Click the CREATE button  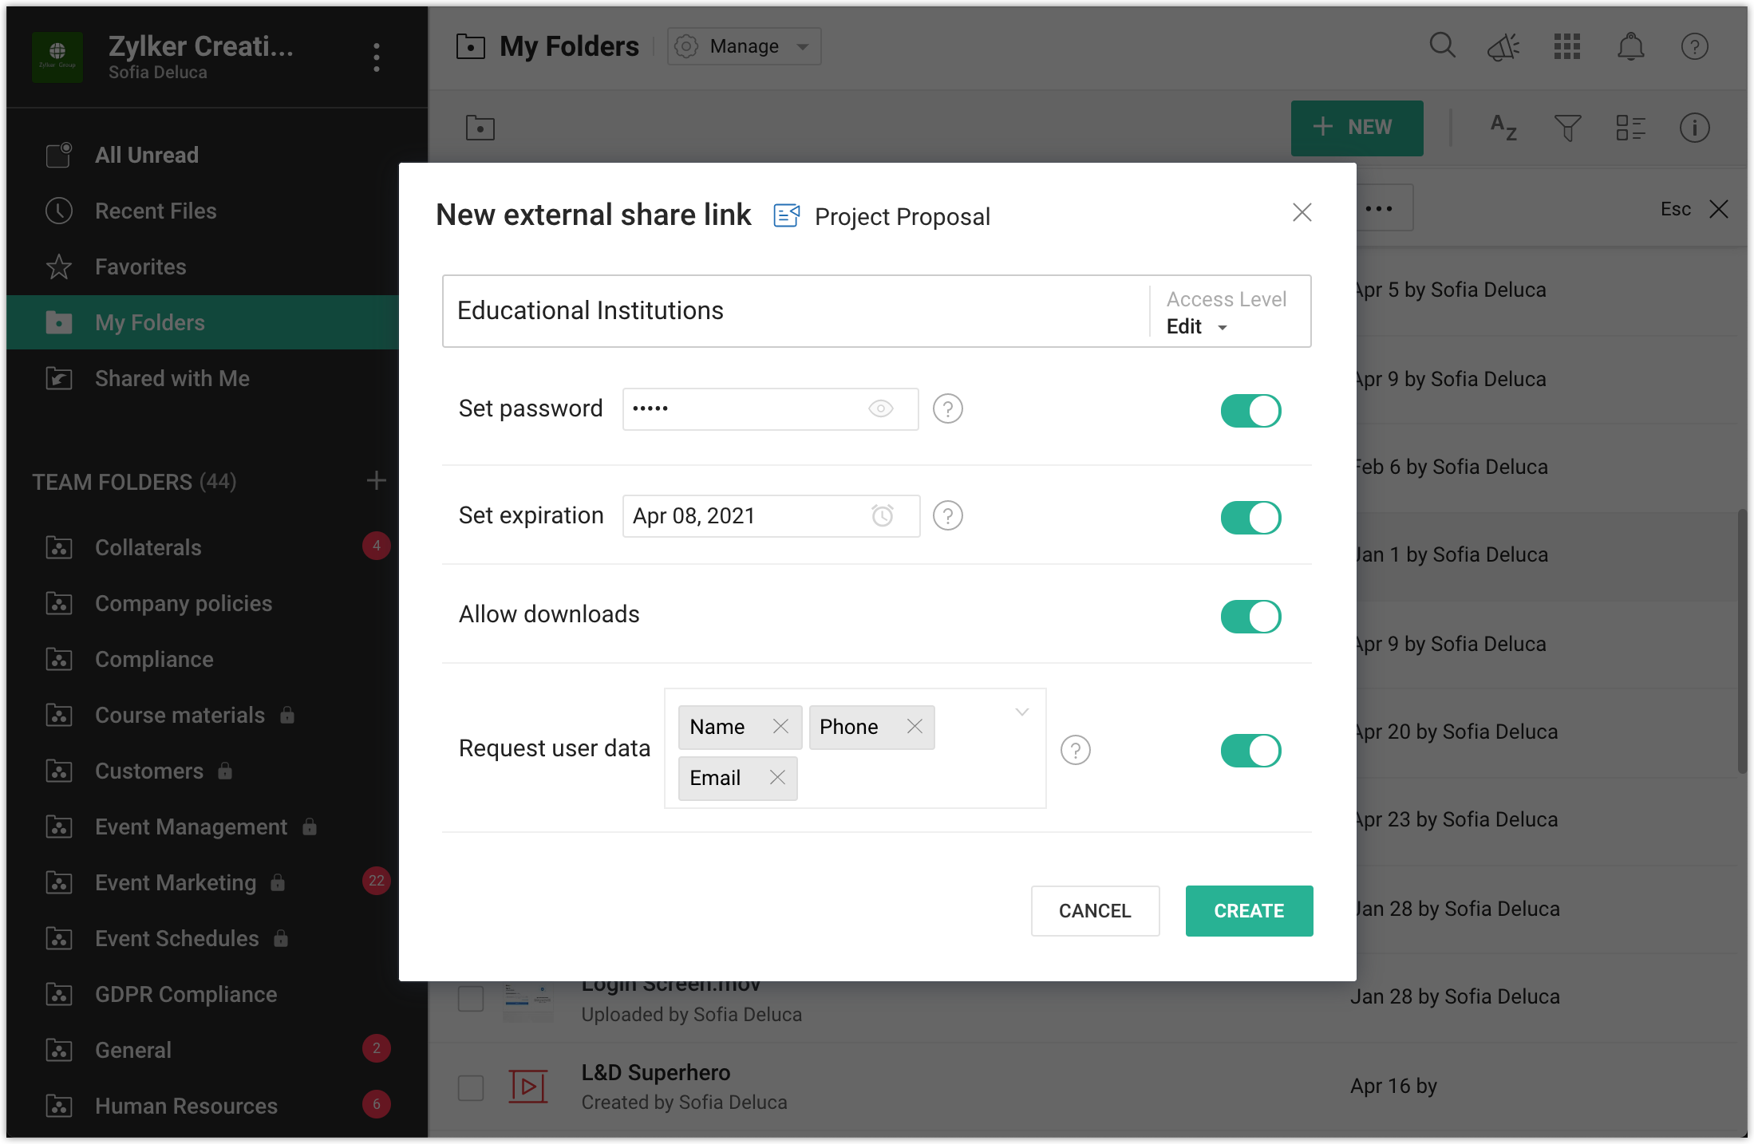tap(1248, 910)
